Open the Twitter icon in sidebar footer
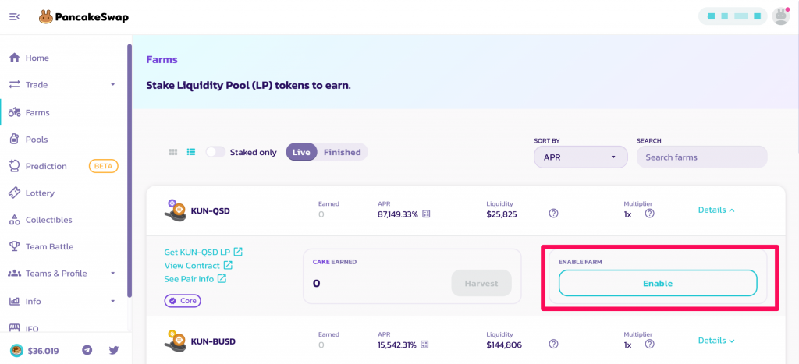This screenshot has width=799, height=364. 114,350
